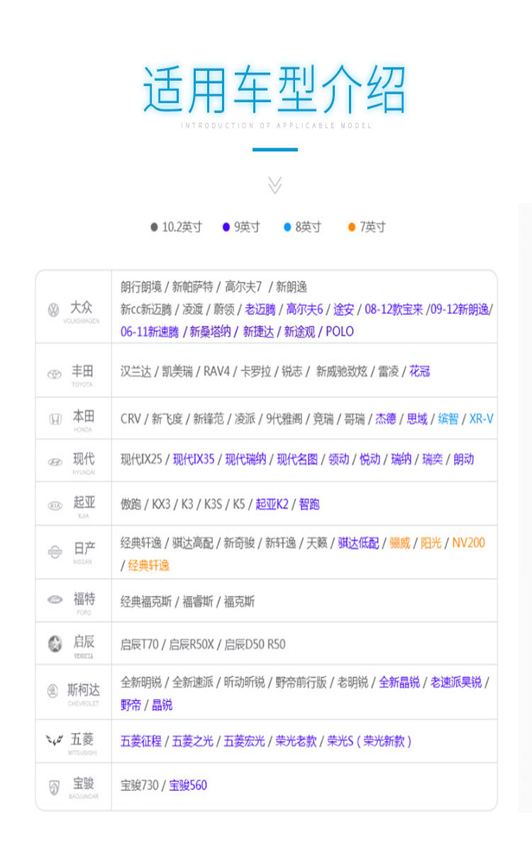This screenshot has width=532, height=841.
Task: Click the double chevron down arrow
Action: pos(275,185)
